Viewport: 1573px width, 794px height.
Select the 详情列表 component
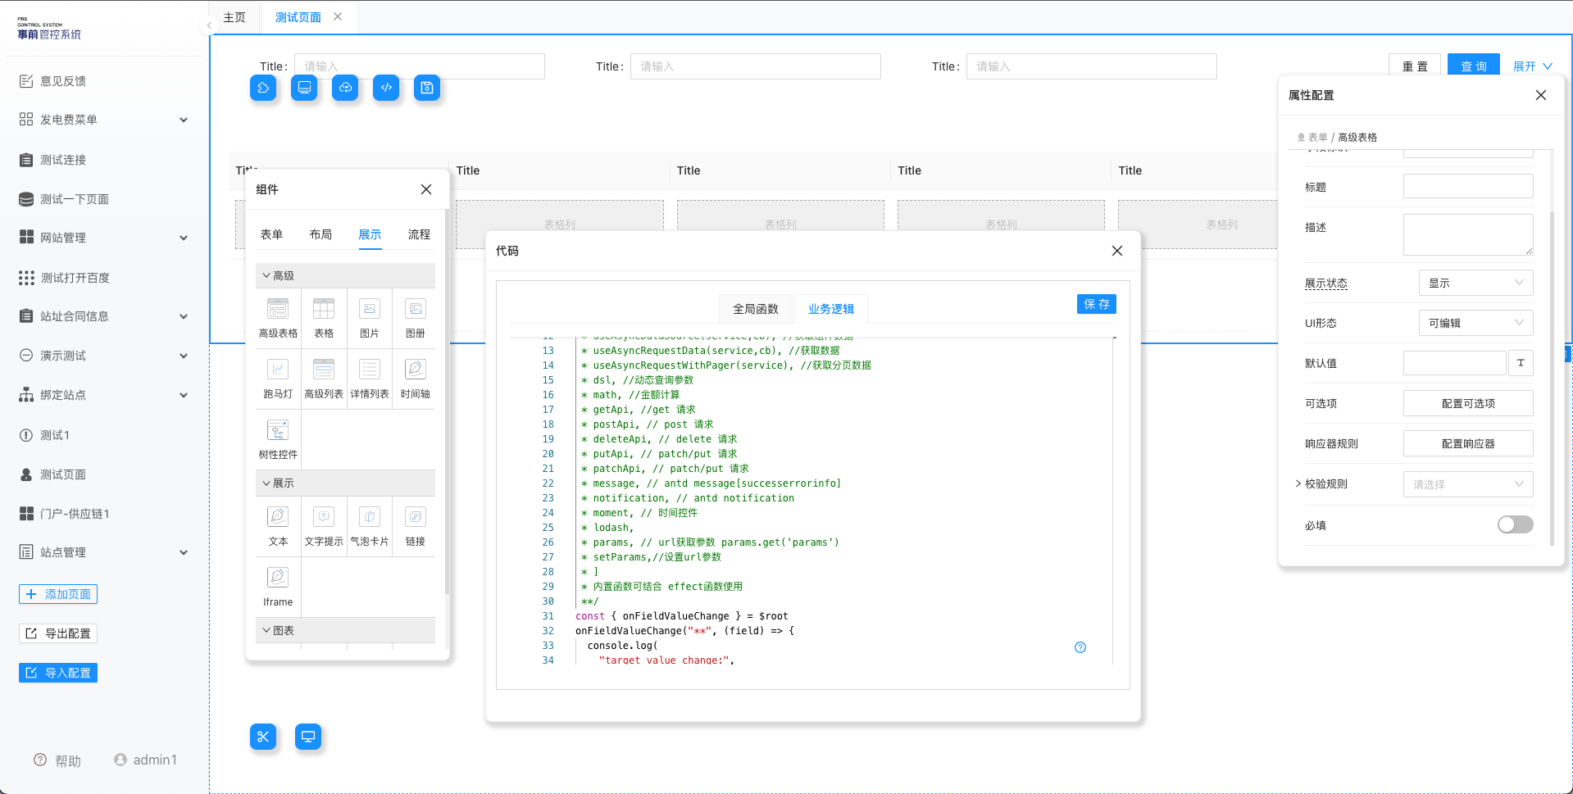point(370,379)
